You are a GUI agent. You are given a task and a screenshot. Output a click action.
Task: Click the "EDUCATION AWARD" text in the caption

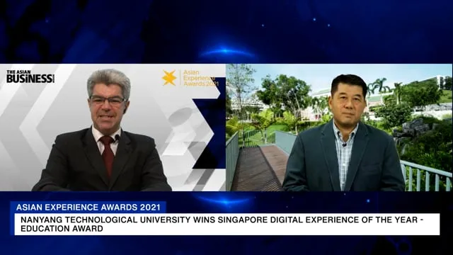[62, 229]
